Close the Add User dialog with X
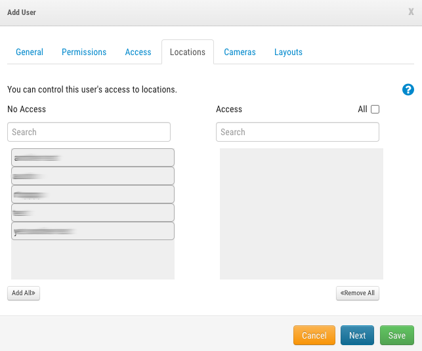The image size is (422, 351). pyautogui.click(x=411, y=12)
